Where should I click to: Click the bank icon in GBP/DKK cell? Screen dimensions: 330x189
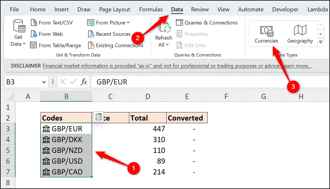(x=46, y=139)
